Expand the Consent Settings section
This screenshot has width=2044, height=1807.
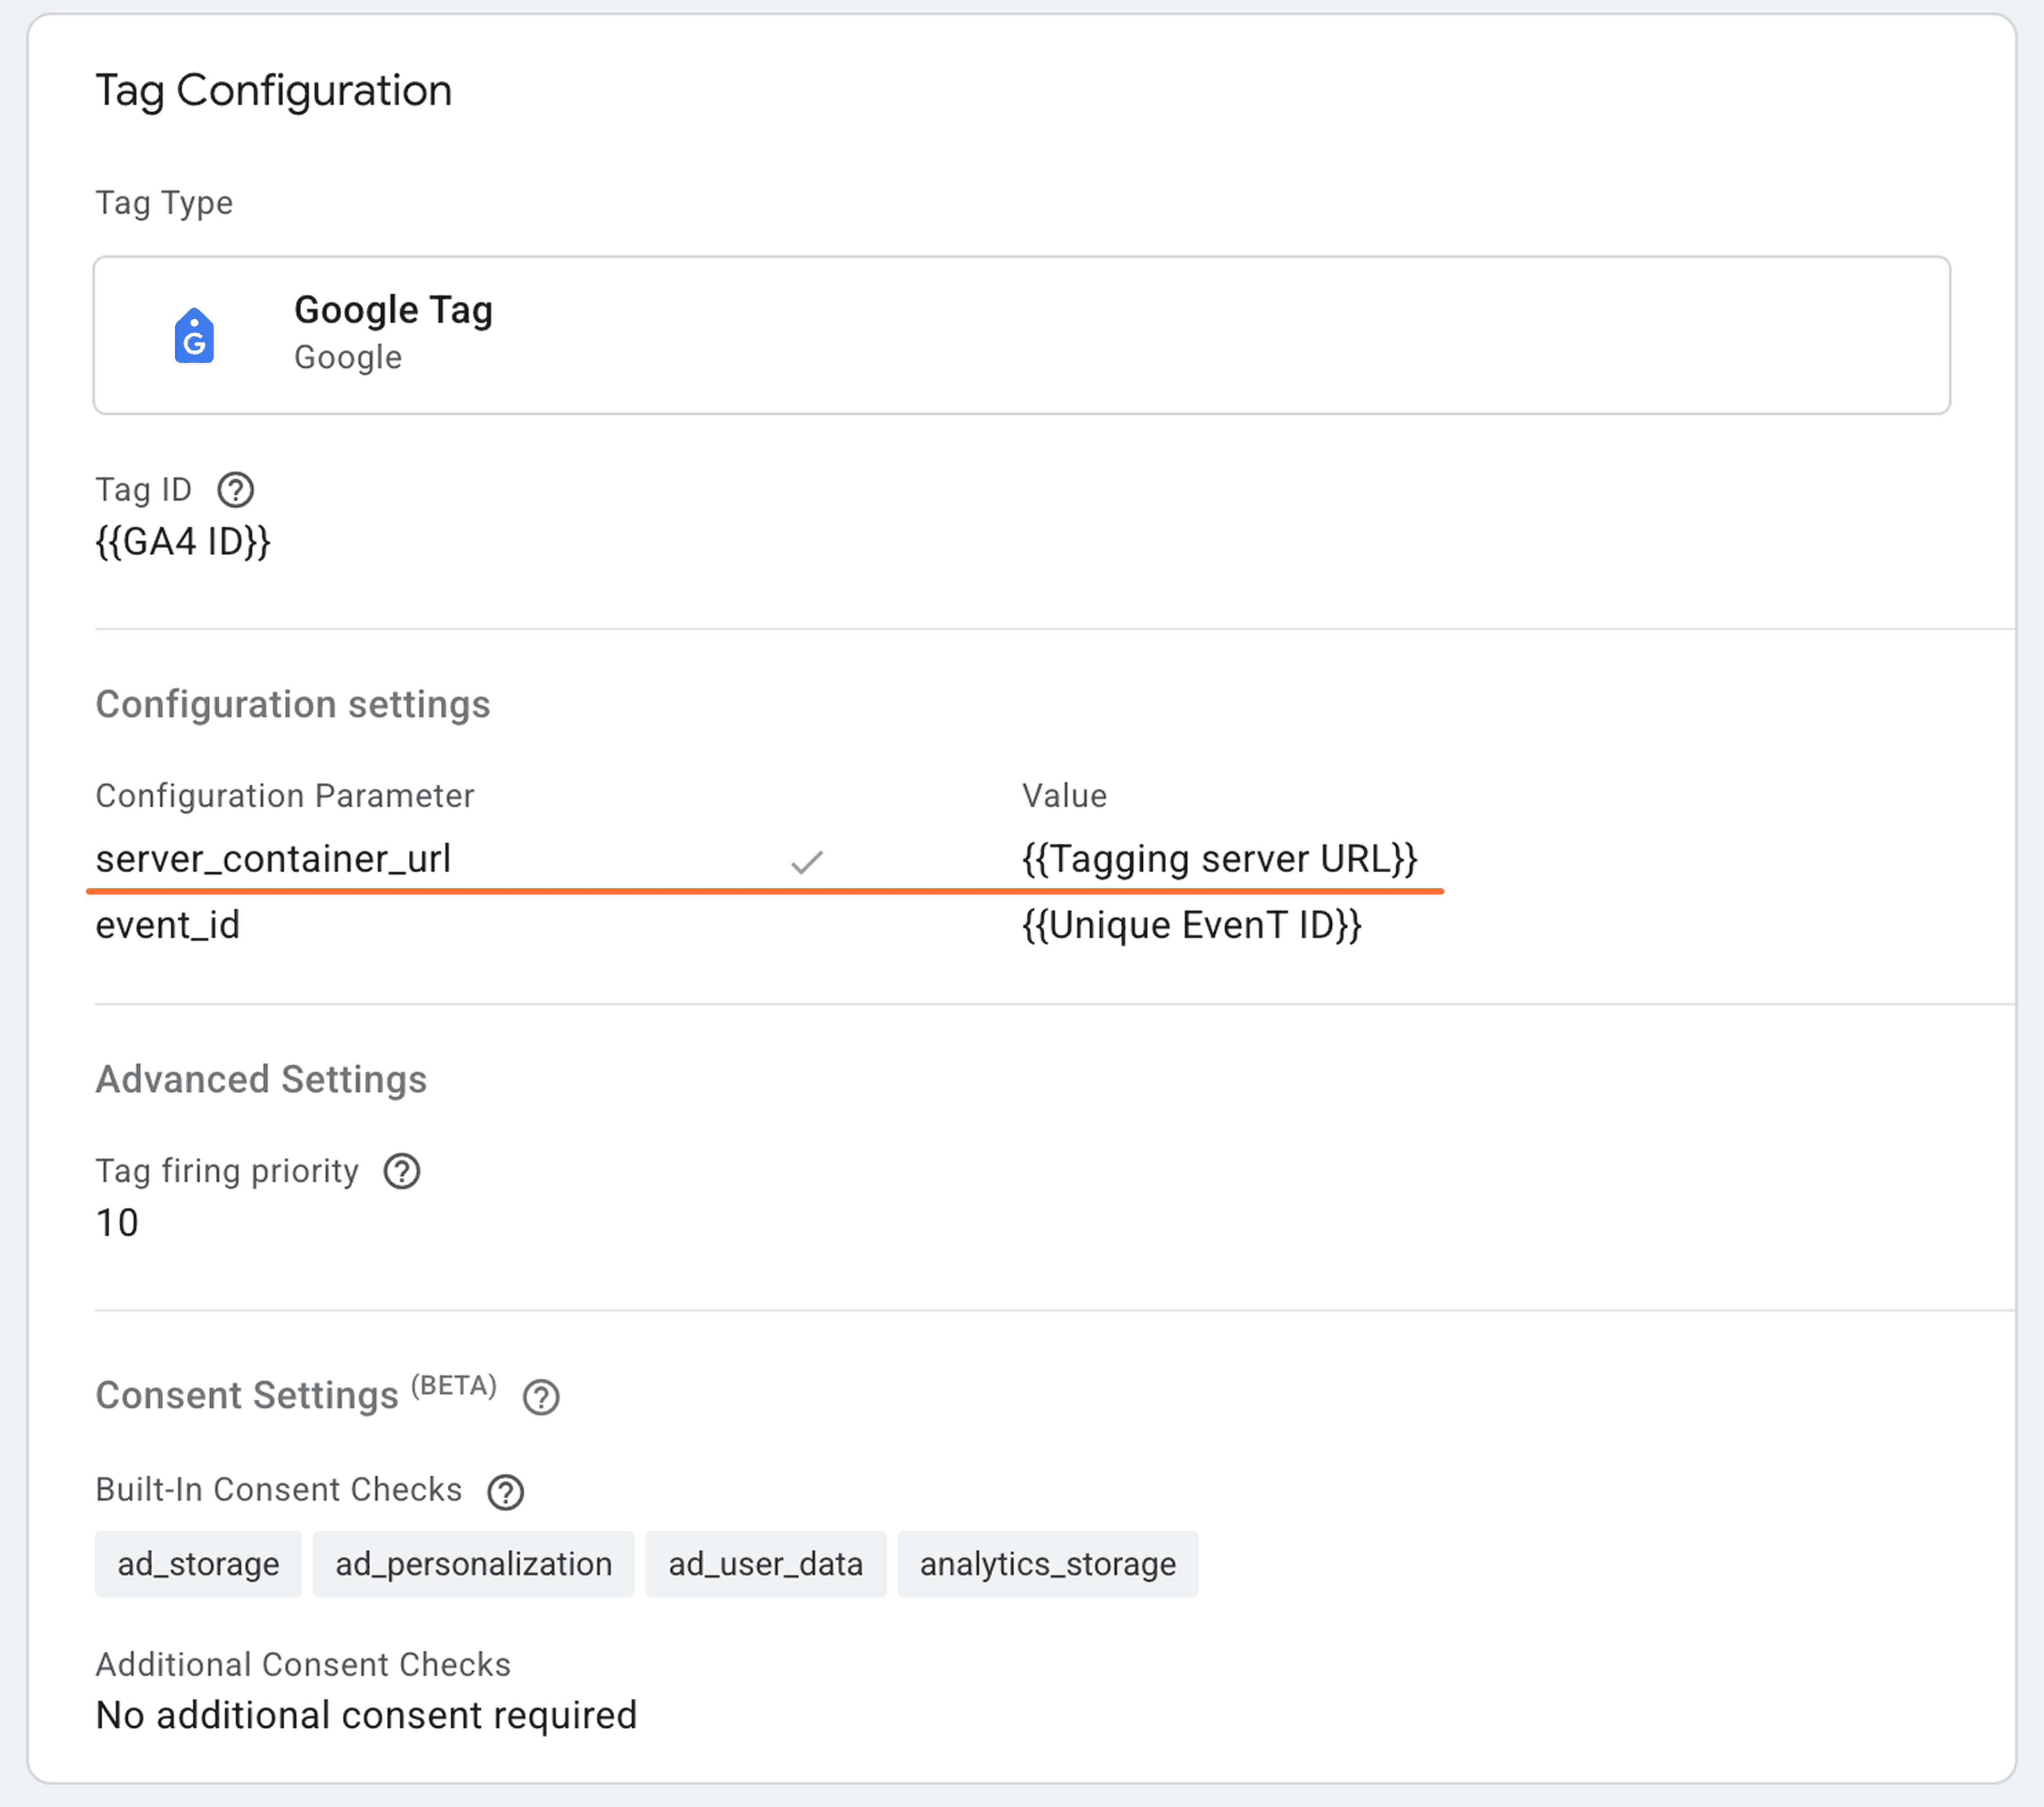point(246,1394)
